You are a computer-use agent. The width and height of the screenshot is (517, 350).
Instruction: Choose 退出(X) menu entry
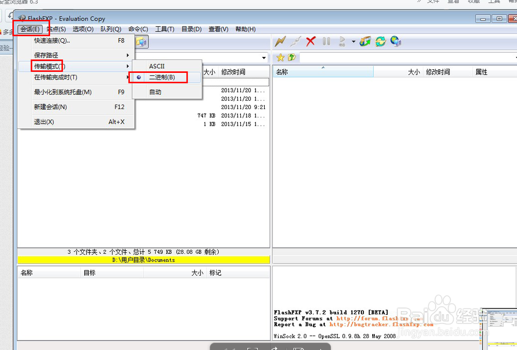tap(76, 122)
